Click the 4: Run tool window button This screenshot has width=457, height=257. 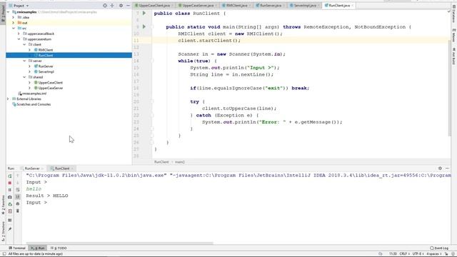(38, 248)
